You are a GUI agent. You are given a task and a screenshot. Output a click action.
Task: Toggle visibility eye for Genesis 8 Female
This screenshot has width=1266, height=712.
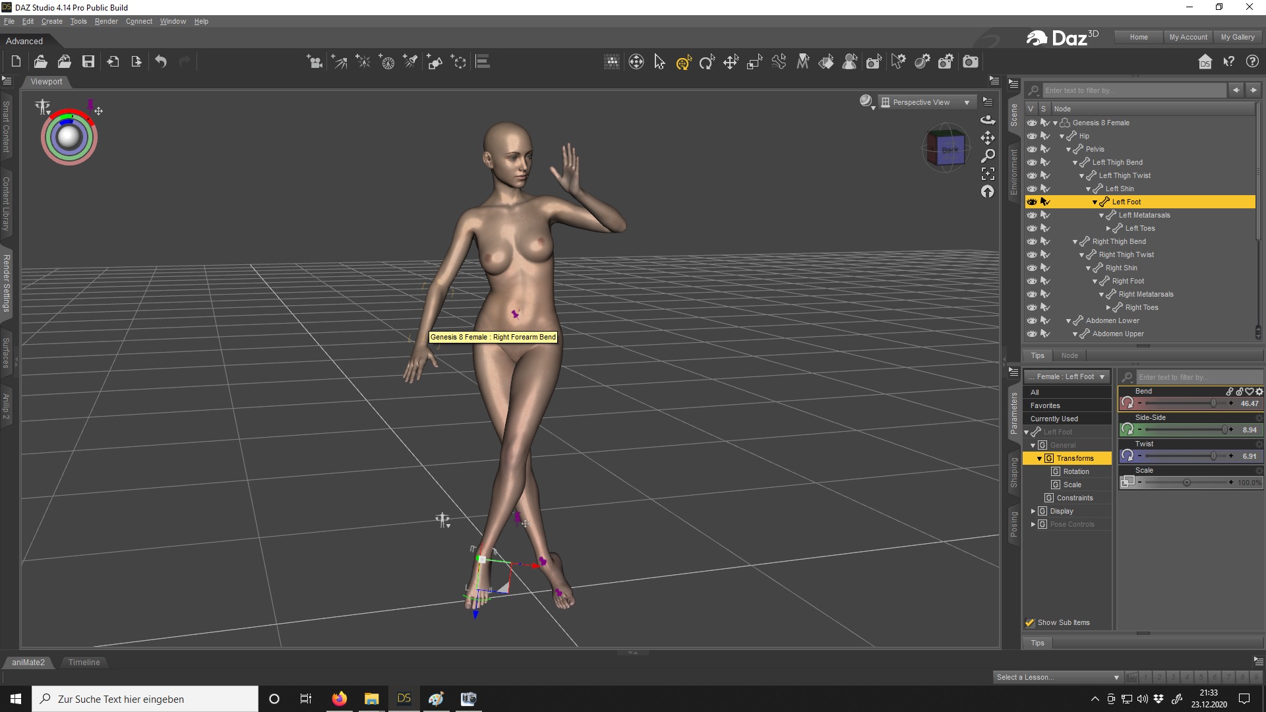point(1032,123)
